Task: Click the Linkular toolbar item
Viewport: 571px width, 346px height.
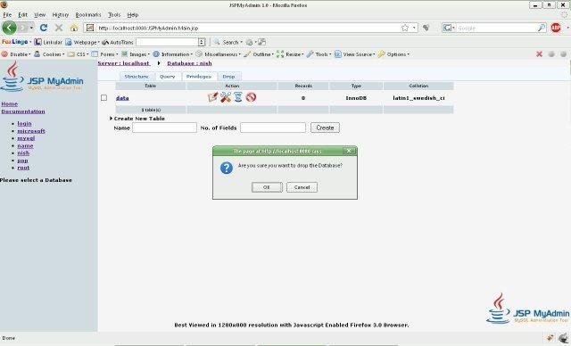Action: tap(48, 42)
